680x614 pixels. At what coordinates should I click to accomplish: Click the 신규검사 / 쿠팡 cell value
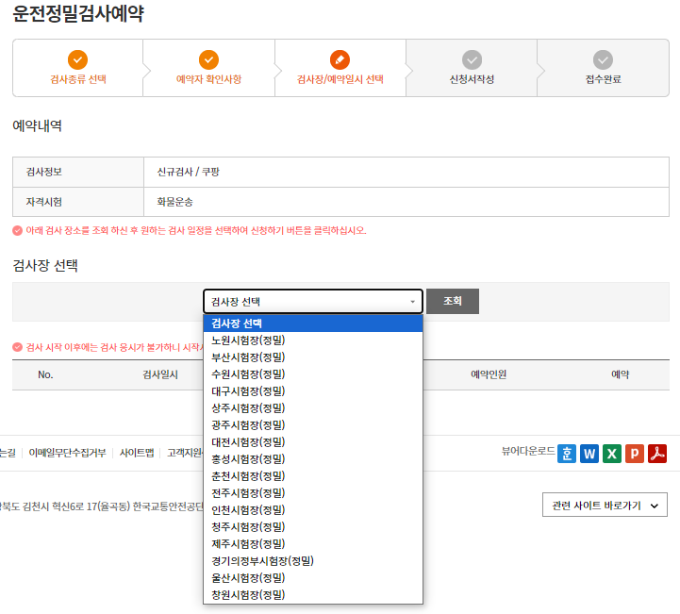[189, 172]
